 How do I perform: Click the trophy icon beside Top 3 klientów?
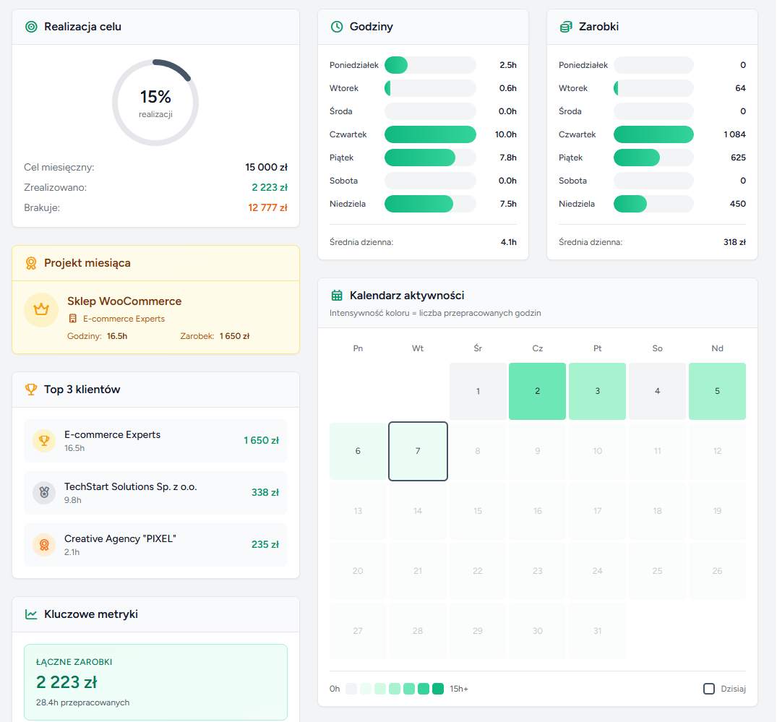tap(31, 390)
